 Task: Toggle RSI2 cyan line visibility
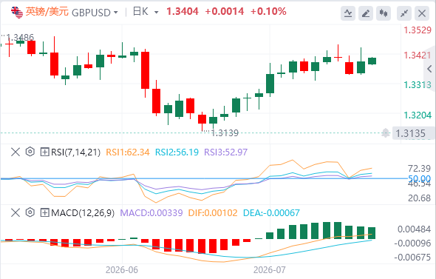177,152
